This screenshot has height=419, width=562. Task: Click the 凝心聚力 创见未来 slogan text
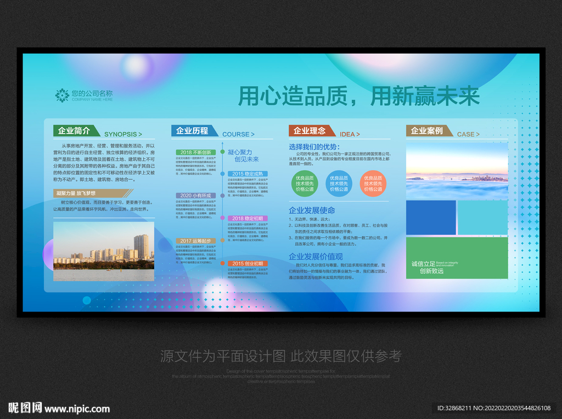point(243,156)
